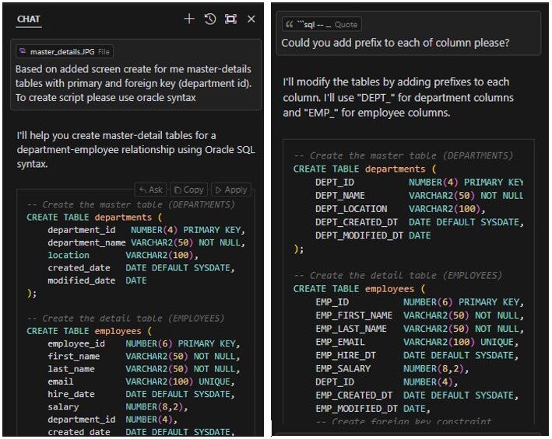This screenshot has width=552, height=439.
Task: Apply the SQL code block
Action: pos(232,190)
